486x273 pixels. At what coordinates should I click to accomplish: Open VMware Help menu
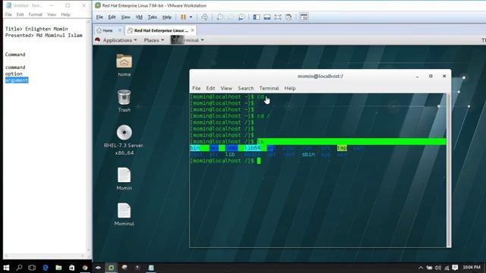(x=167, y=17)
